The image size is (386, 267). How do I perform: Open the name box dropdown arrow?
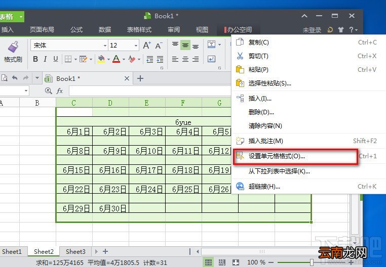click(x=26, y=91)
